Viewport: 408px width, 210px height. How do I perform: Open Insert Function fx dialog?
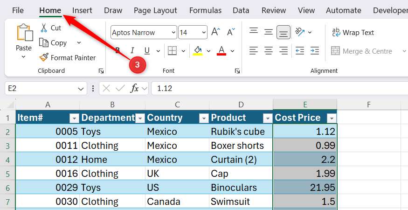(134, 88)
